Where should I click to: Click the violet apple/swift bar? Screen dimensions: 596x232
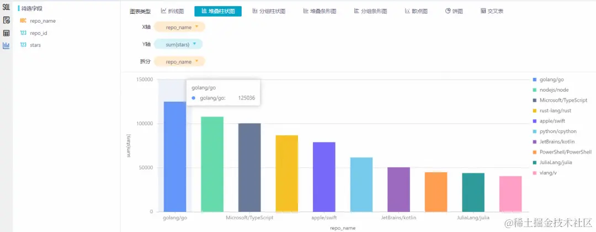click(x=324, y=177)
